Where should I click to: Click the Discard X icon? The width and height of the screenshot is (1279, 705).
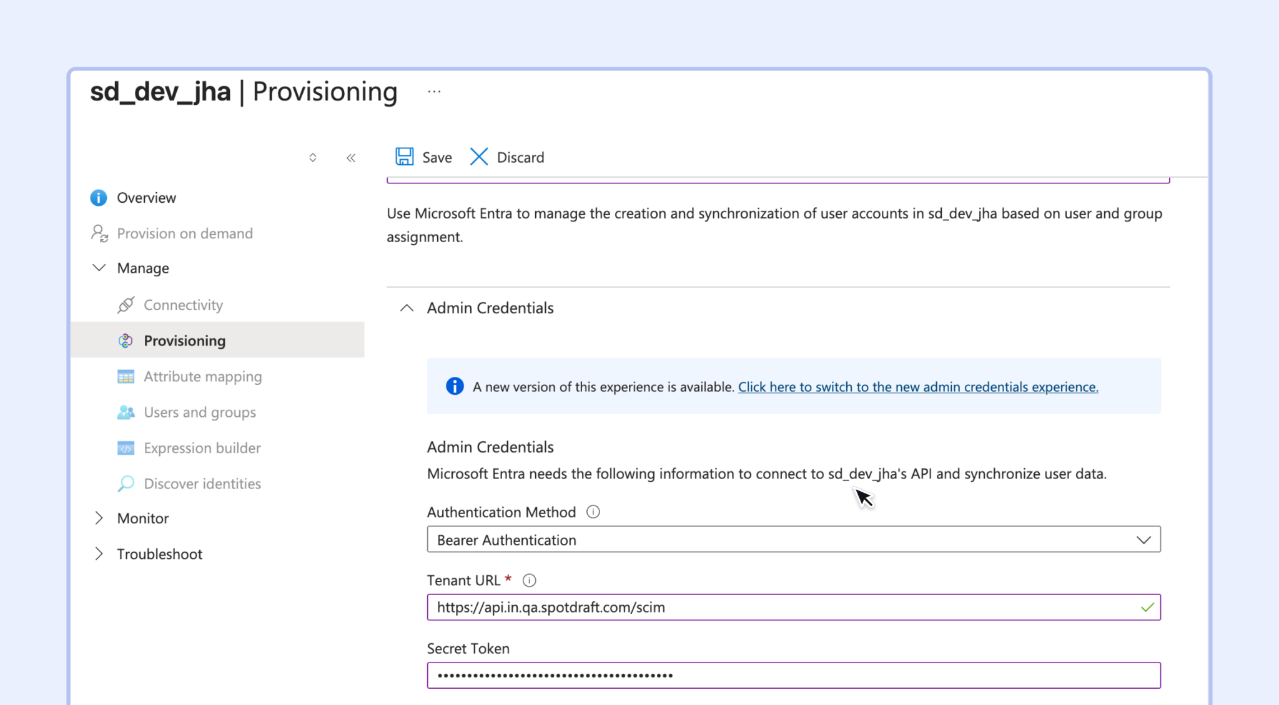(479, 157)
